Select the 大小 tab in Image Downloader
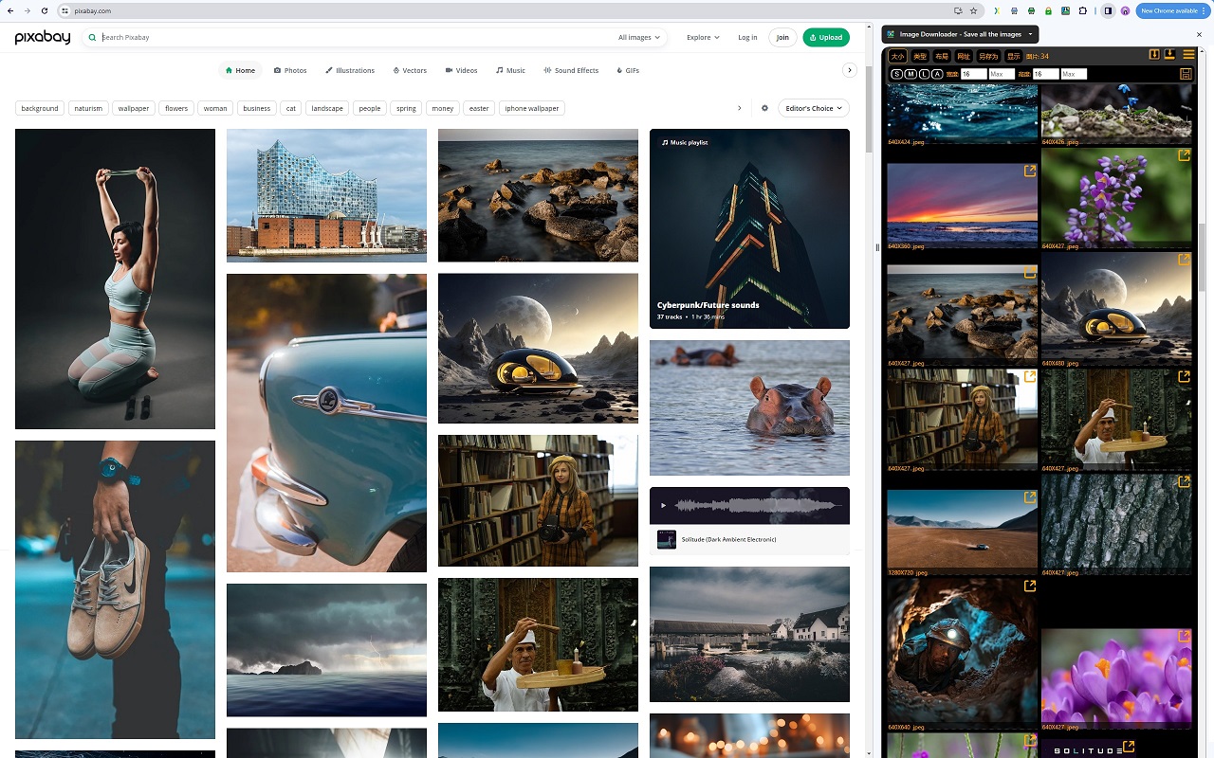Screen dimensions: 1214x758 898,56
